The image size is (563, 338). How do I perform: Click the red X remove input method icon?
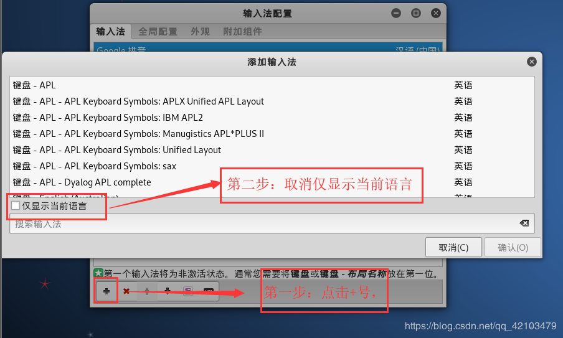pyautogui.click(x=126, y=291)
